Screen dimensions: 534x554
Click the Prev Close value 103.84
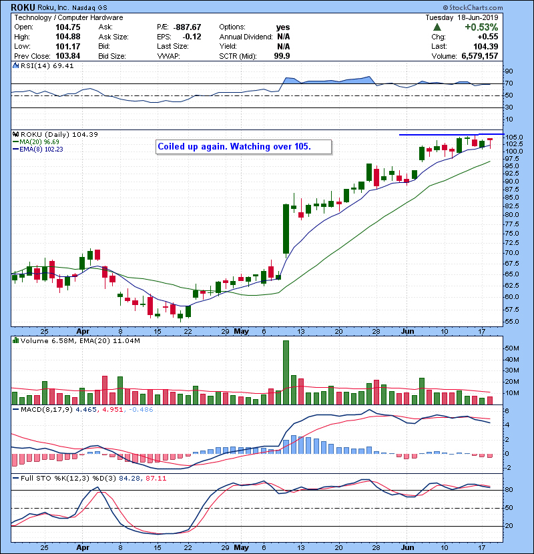point(68,56)
